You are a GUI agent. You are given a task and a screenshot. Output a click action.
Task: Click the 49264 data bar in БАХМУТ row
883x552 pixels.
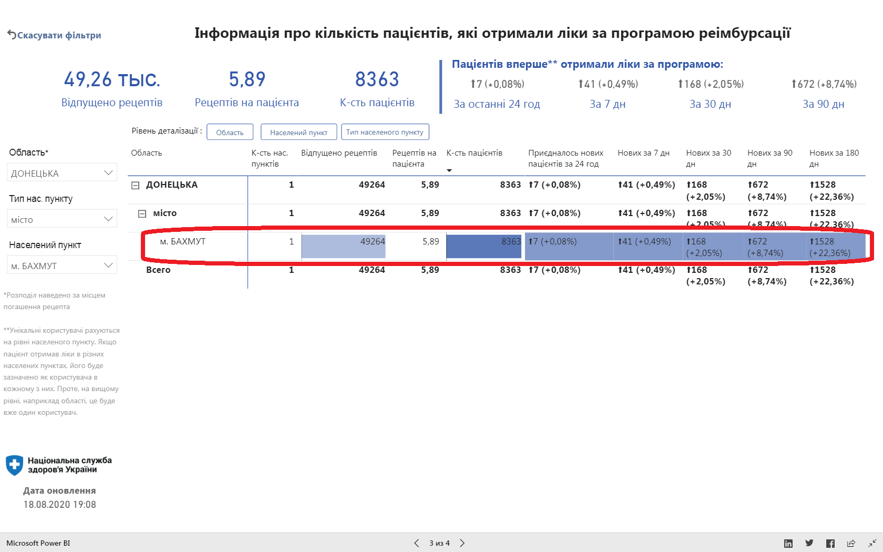click(343, 247)
